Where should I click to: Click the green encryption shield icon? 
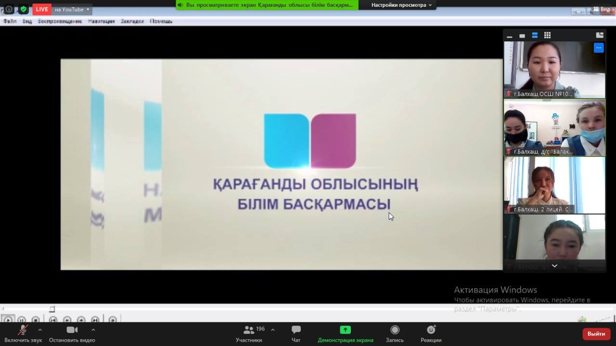[x=23, y=9]
